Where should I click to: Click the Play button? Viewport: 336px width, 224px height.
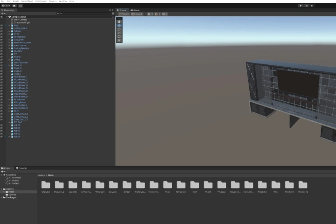tap(301, 6)
